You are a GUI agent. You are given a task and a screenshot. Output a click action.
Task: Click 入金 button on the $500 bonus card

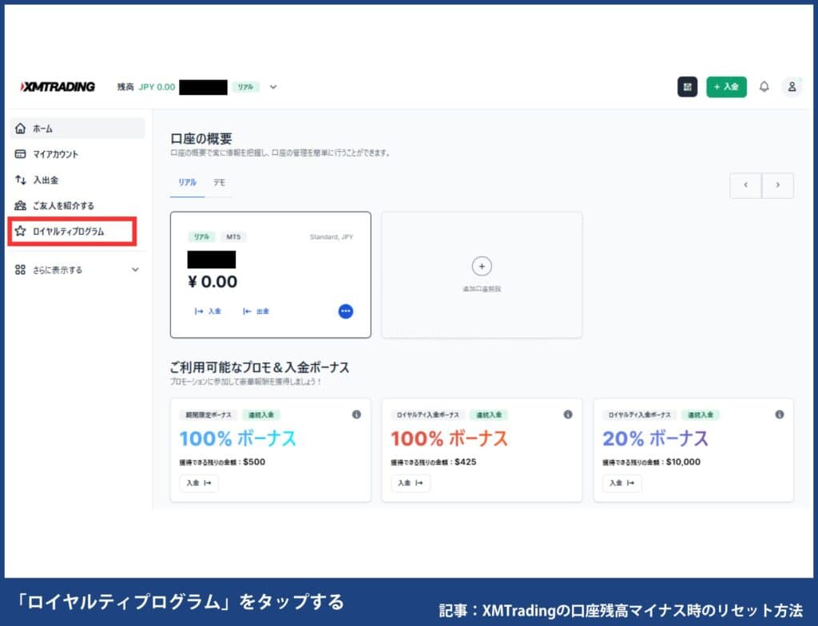tap(199, 483)
